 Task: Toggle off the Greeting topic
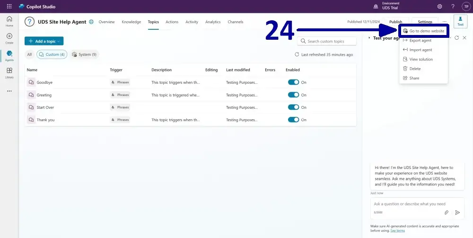coord(293,95)
